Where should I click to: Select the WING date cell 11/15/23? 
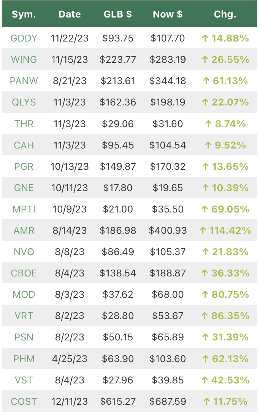point(70,60)
